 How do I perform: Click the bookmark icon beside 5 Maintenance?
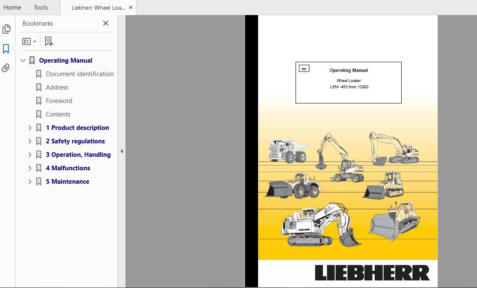tap(39, 182)
